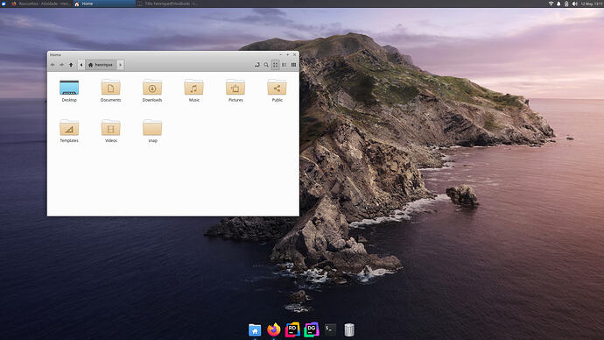The image size is (604, 340).
Task: Open battery power indicator
Action: coord(566,4)
